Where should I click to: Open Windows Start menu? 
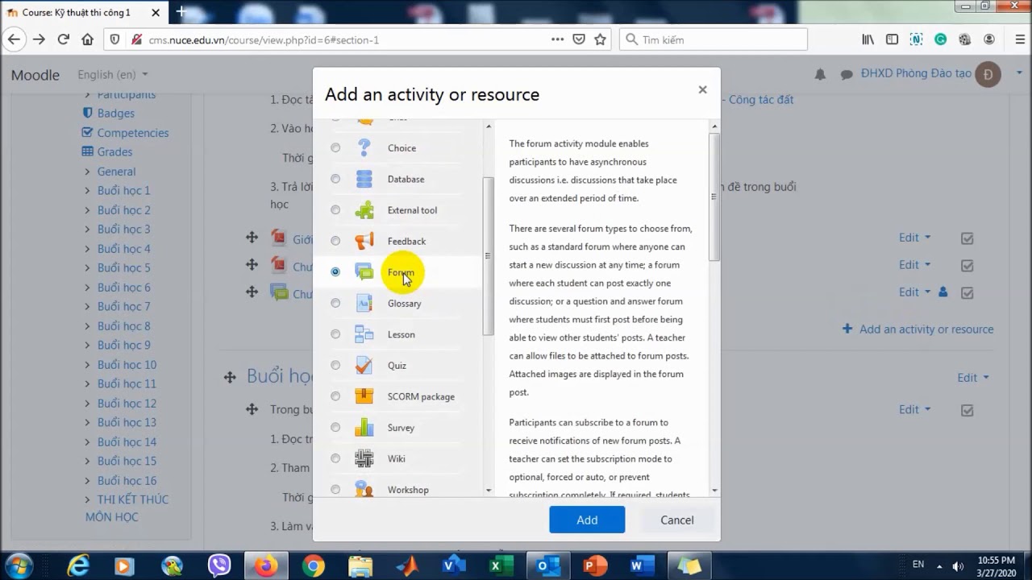tap(18, 565)
